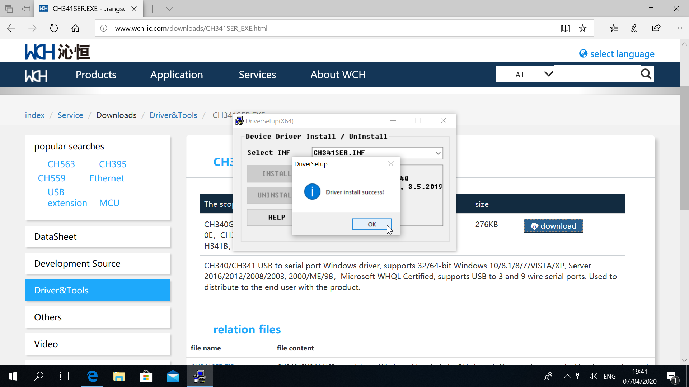Open the Select INF dropdown in DriverSetup
689x387 pixels.
(438, 153)
